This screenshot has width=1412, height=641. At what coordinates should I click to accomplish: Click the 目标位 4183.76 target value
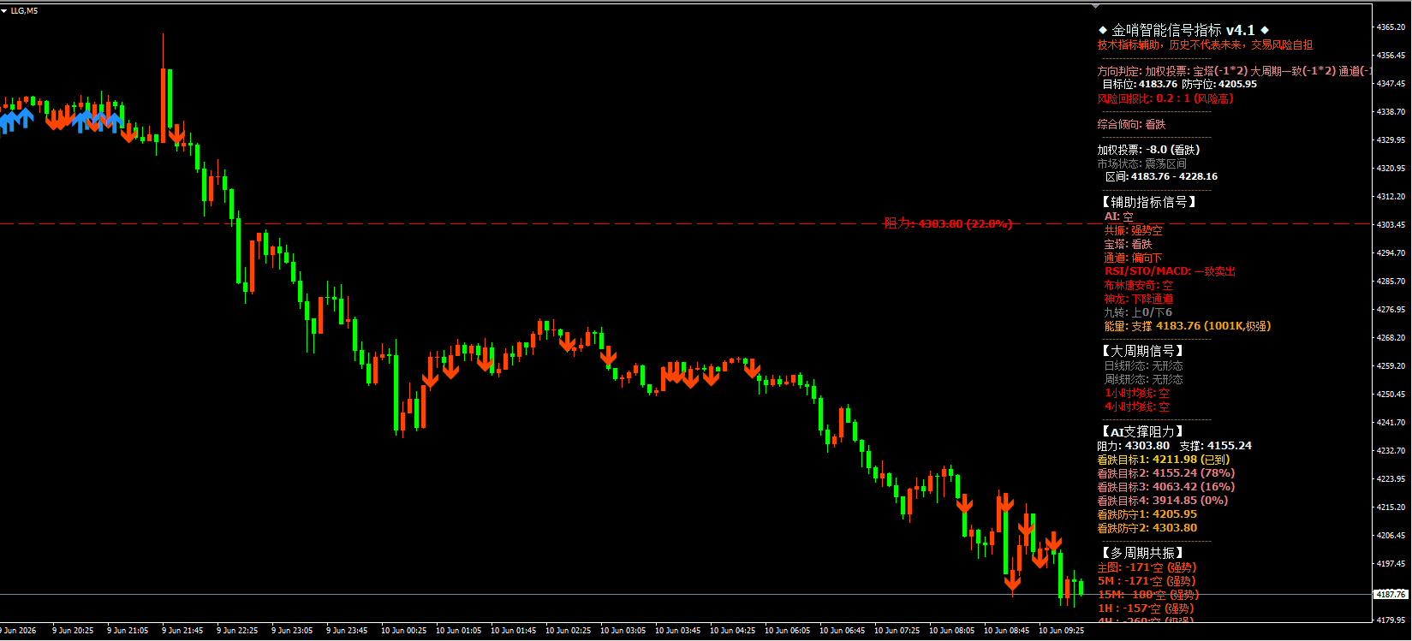point(1140,84)
